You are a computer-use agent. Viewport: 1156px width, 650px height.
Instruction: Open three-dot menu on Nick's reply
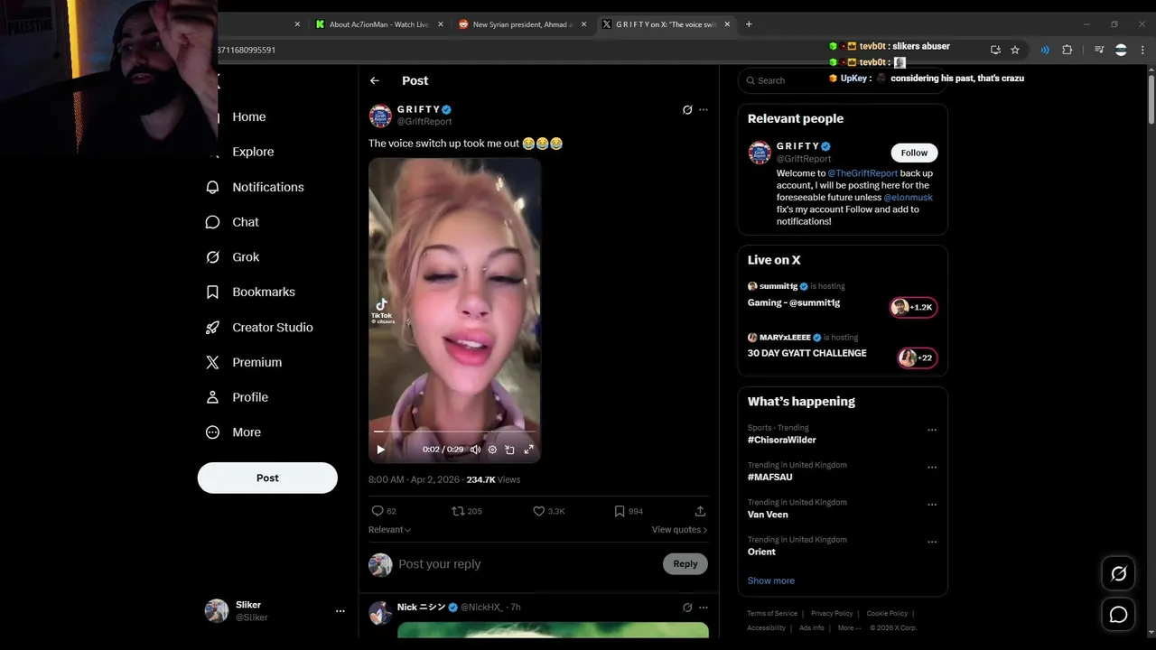click(x=704, y=608)
